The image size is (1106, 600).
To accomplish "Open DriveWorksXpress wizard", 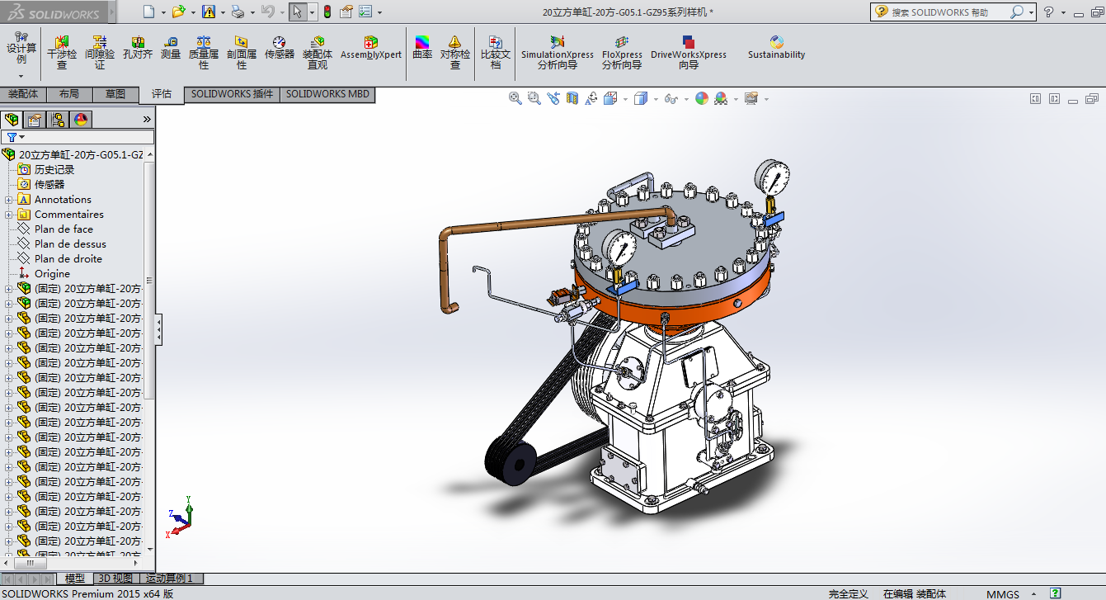I will 689,52.
